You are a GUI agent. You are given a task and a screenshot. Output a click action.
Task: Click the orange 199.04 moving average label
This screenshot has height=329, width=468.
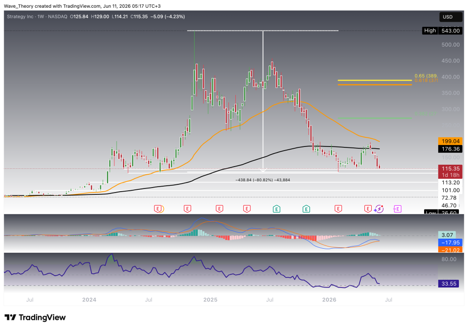450,141
